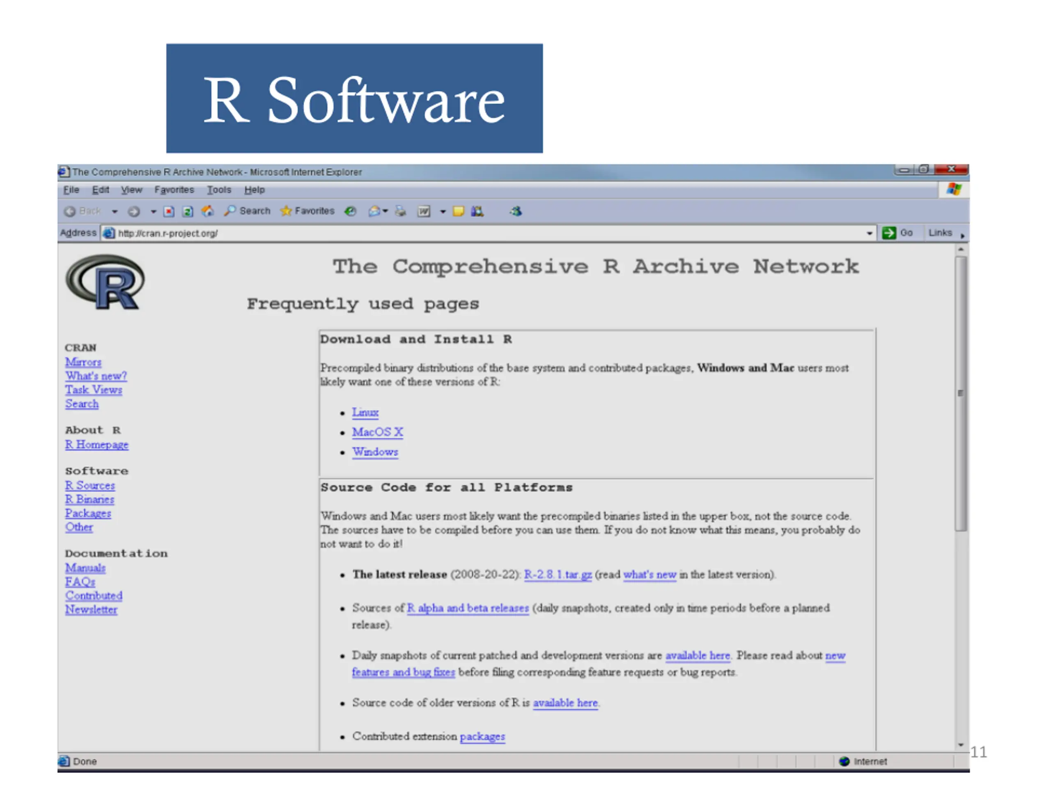Expand the Forward button history dropdown
This screenshot has height=788, width=1051.
coord(153,212)
